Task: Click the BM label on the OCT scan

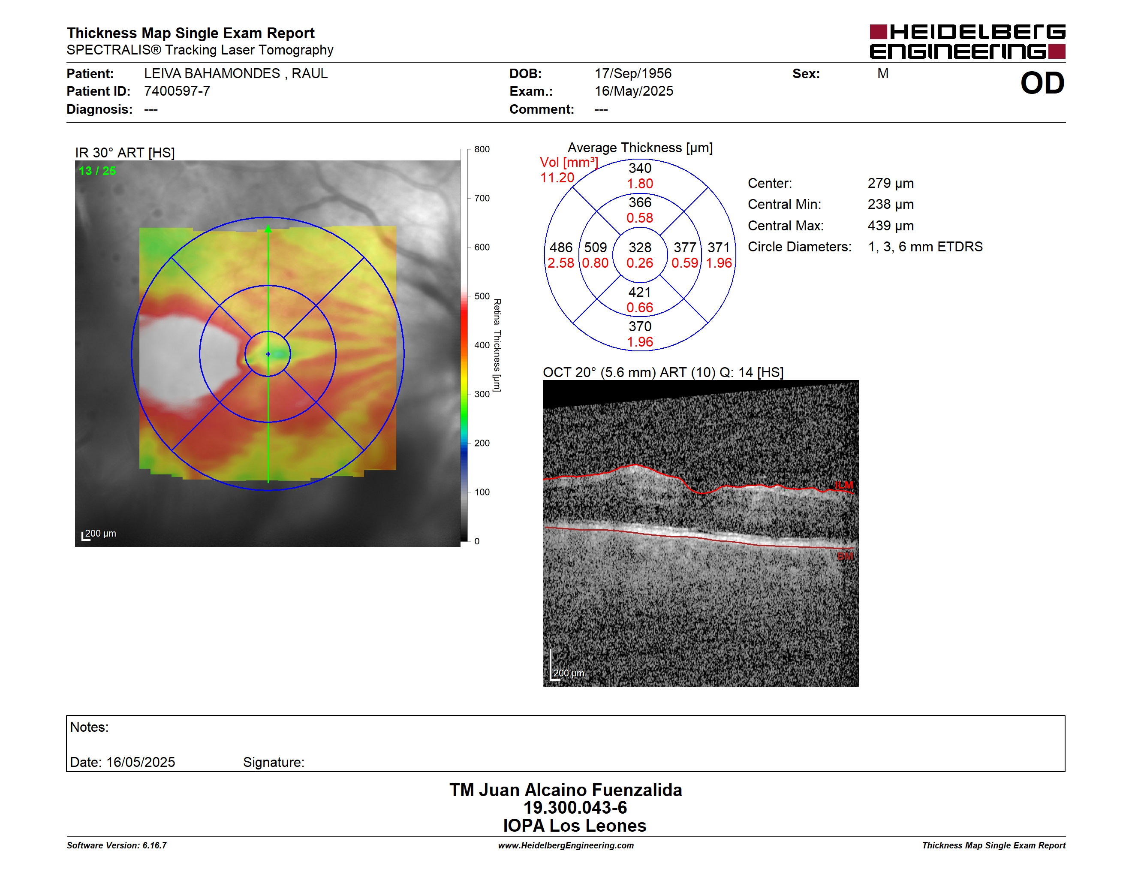Action: coord(845,556)
